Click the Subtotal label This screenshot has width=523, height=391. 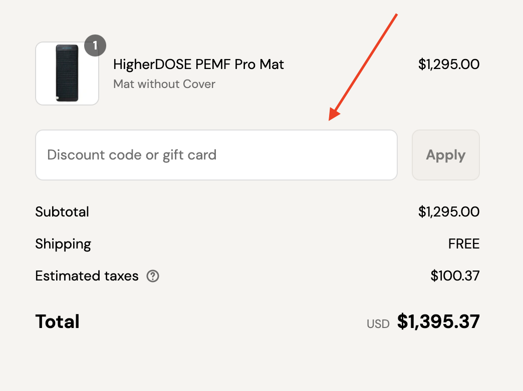point(62,212)
